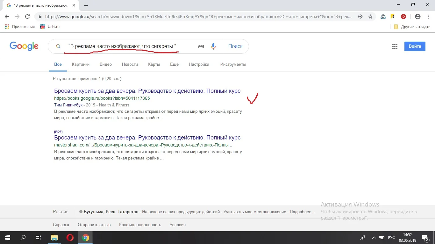The image size is (435, 244).
Task: Check battery status in the system tray
Action: [382, 238]
